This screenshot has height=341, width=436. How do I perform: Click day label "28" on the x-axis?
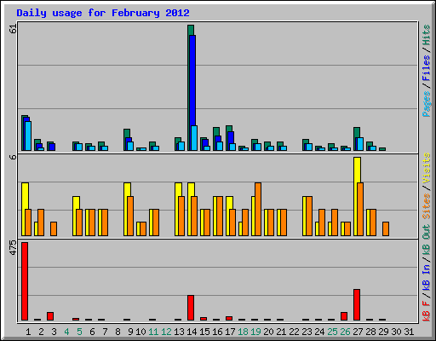tap(370, 332)
